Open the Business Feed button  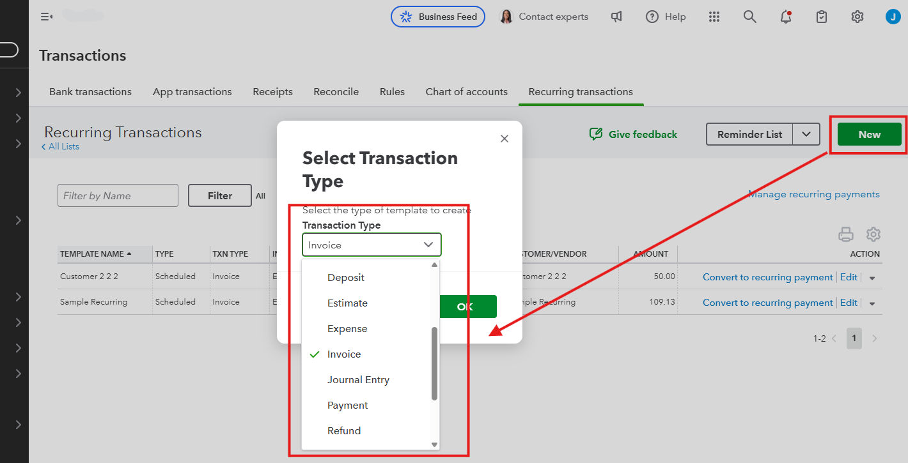click(438, 17)
